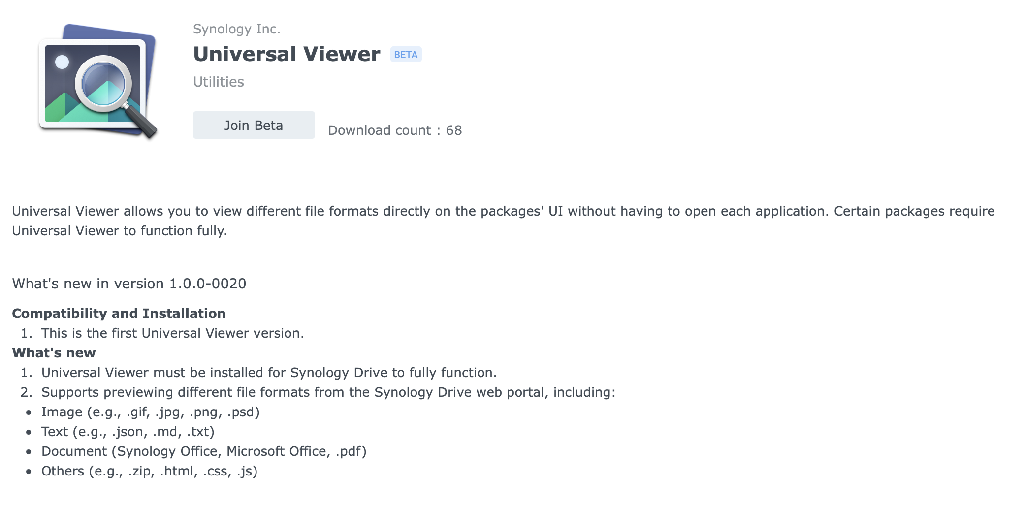Click the line about Synology Drive fully functioning

click(x=269, y=373)
